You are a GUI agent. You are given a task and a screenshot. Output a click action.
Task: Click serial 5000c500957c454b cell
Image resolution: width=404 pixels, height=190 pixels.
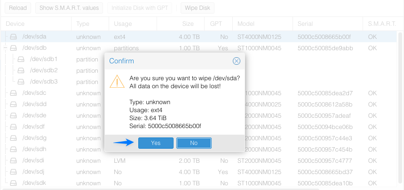[325, 149]
